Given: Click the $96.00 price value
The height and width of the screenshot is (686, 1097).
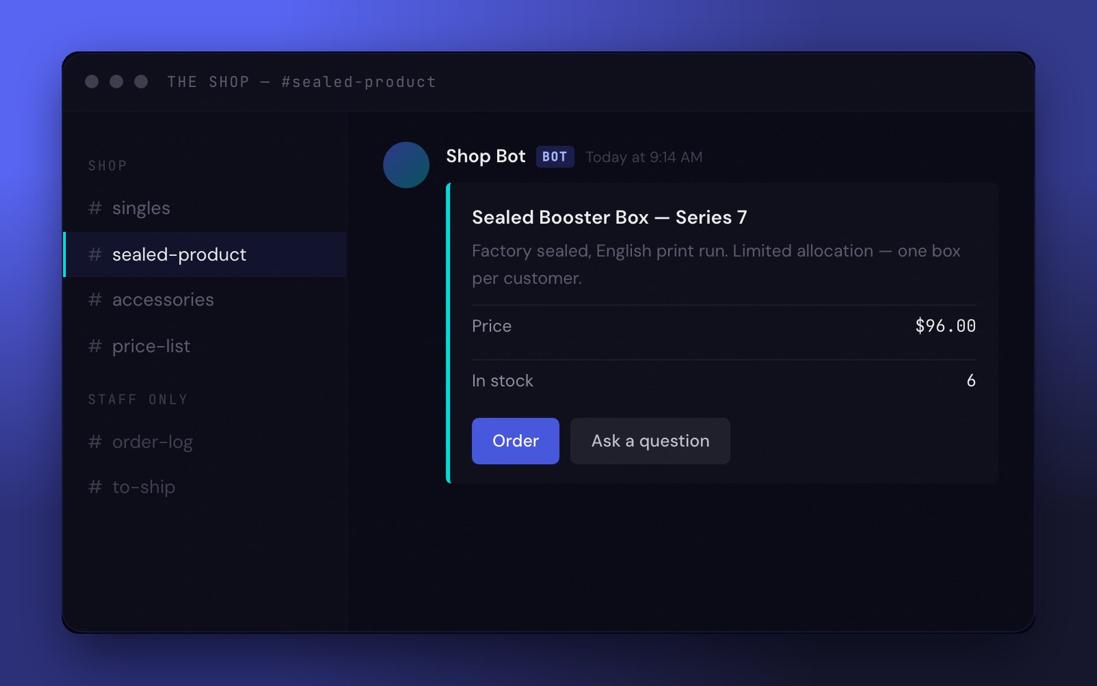Looking at the screenshot, I should point(945,326).
